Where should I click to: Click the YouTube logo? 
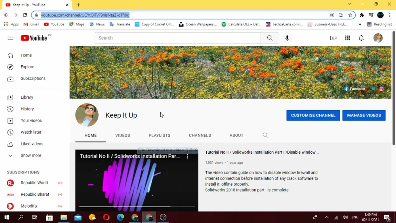(34, 38)
